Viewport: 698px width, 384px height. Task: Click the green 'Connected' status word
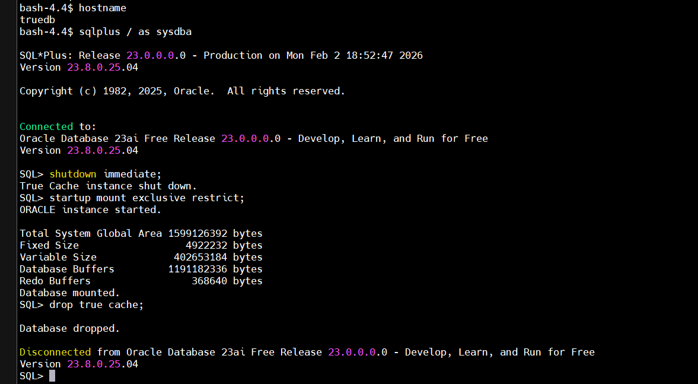click(46, 126)
